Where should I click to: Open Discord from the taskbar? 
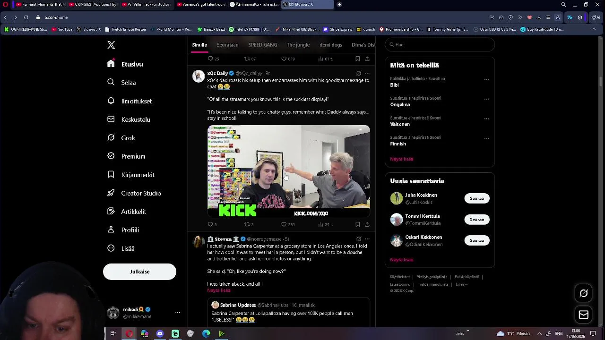(x=160, y=334)
